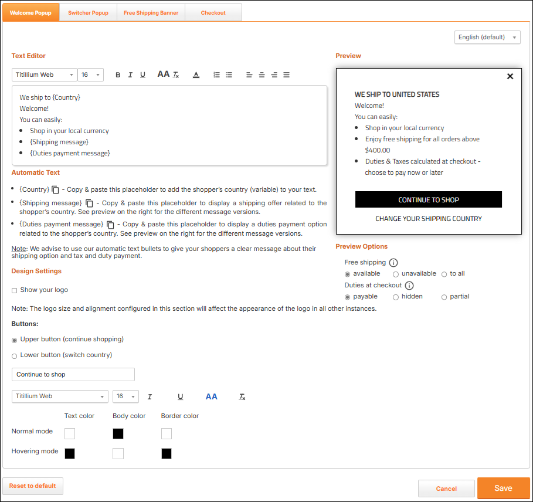Close the preview popup with X
This screenshot has height=502, width=533.
510,76
